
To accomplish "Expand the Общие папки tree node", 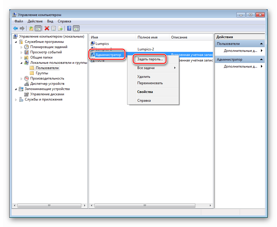I will pyautogui.click(x=21, y=58).
